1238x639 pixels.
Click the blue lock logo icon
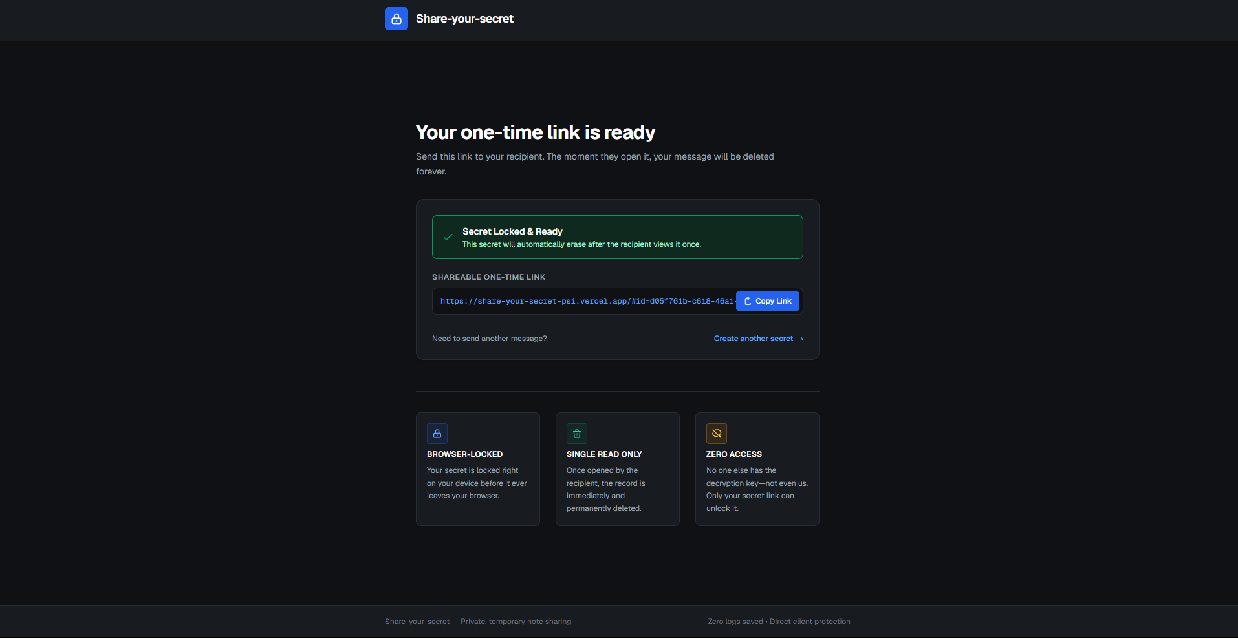click(396, 19)
